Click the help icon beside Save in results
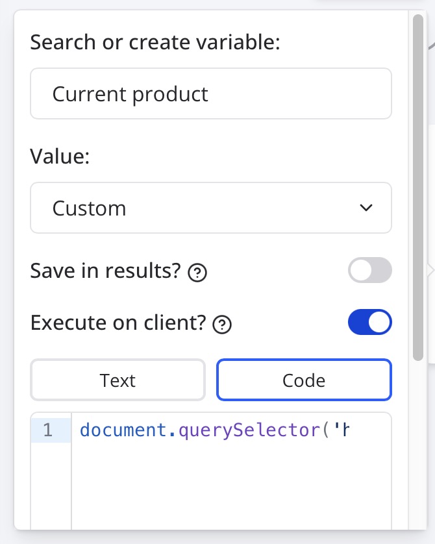The height and width of the screenshot is (544, 435). [197, 273]
